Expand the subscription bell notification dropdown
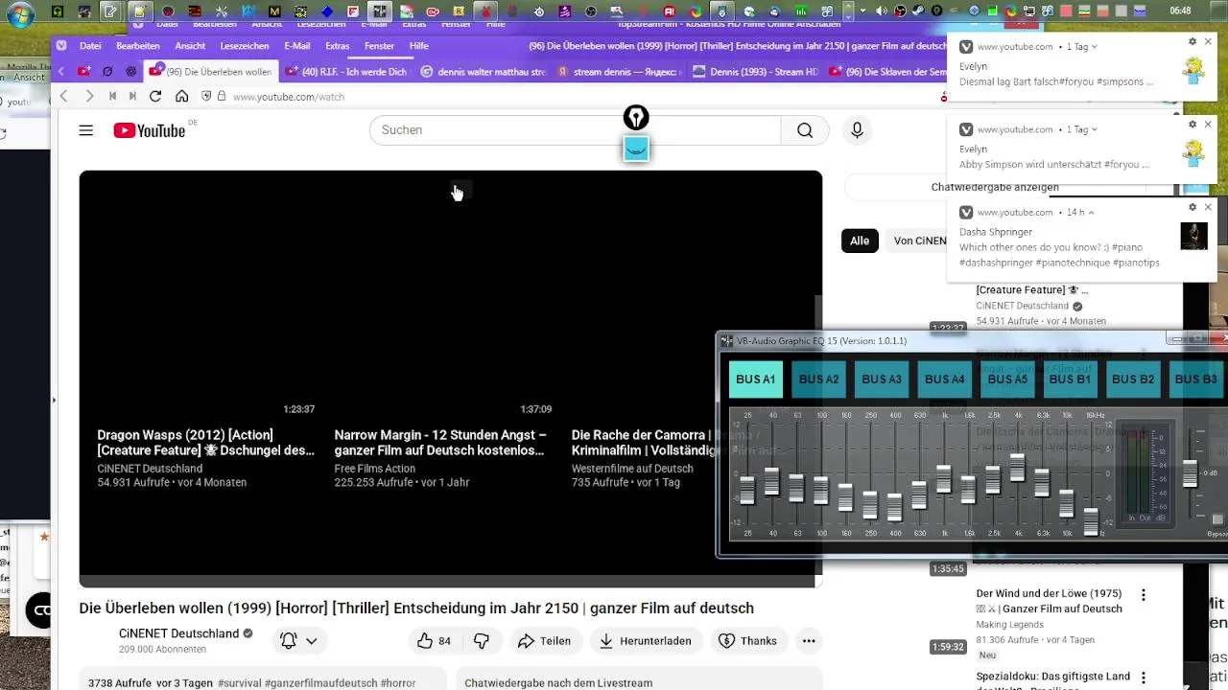 click(x=311, y=641)
